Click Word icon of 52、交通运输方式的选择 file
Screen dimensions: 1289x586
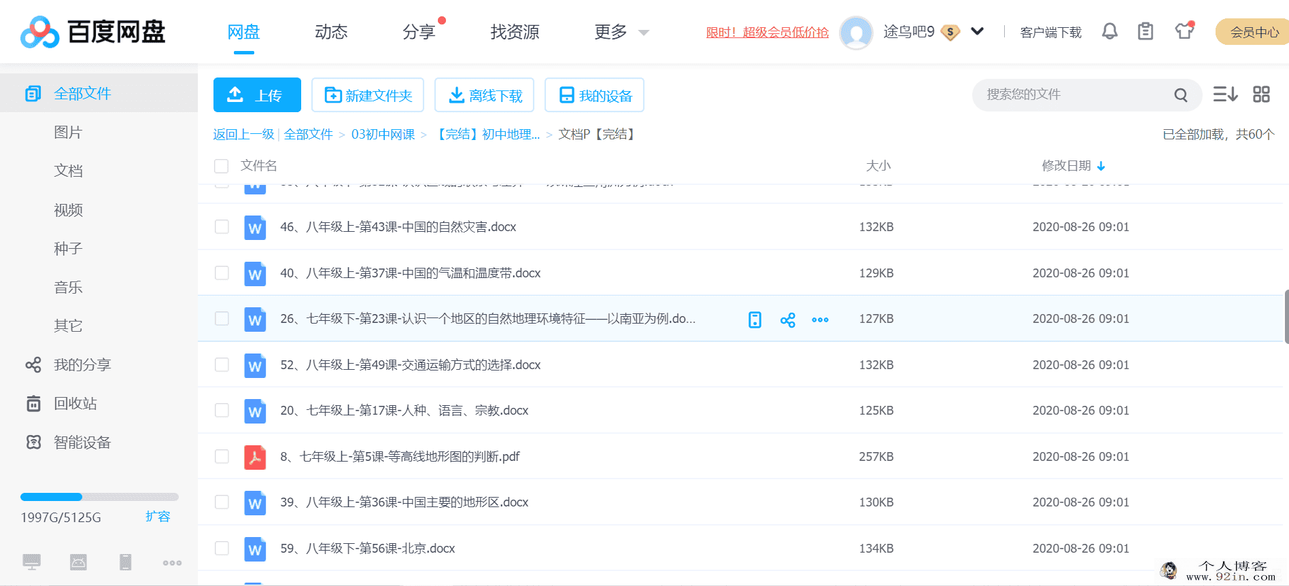tap(255, 366)
